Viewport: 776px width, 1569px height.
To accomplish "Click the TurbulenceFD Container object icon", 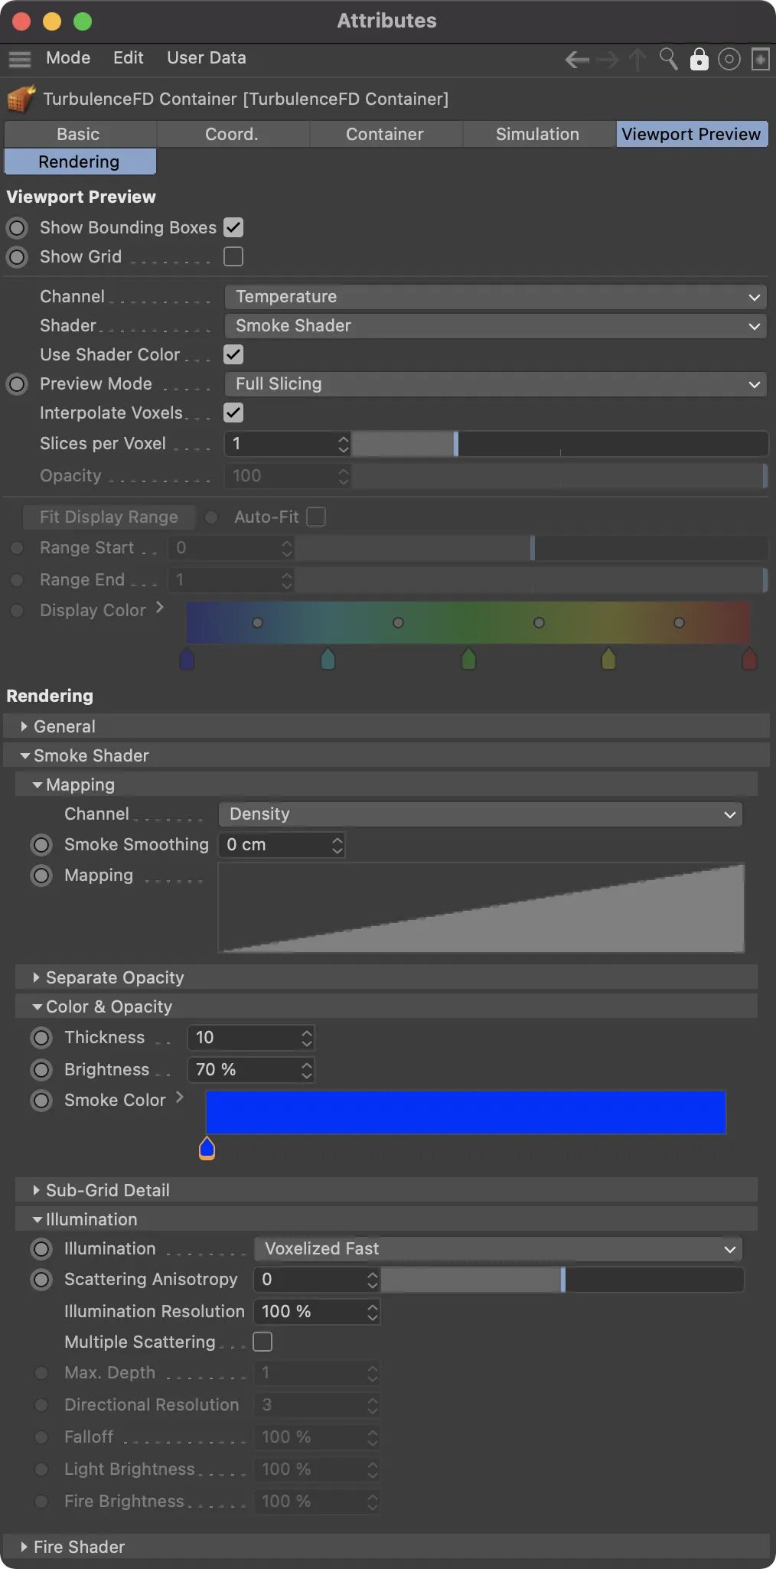I will click(21, 99).
